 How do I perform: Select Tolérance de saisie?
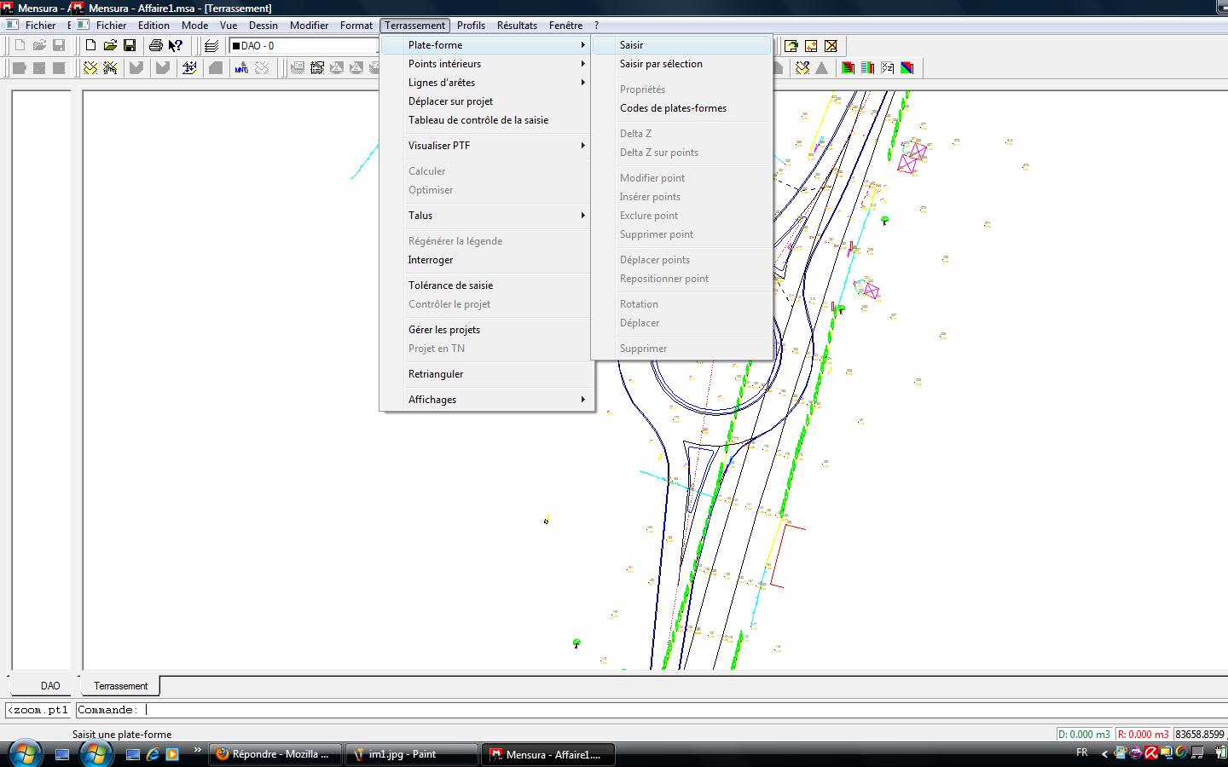(488, 285)
